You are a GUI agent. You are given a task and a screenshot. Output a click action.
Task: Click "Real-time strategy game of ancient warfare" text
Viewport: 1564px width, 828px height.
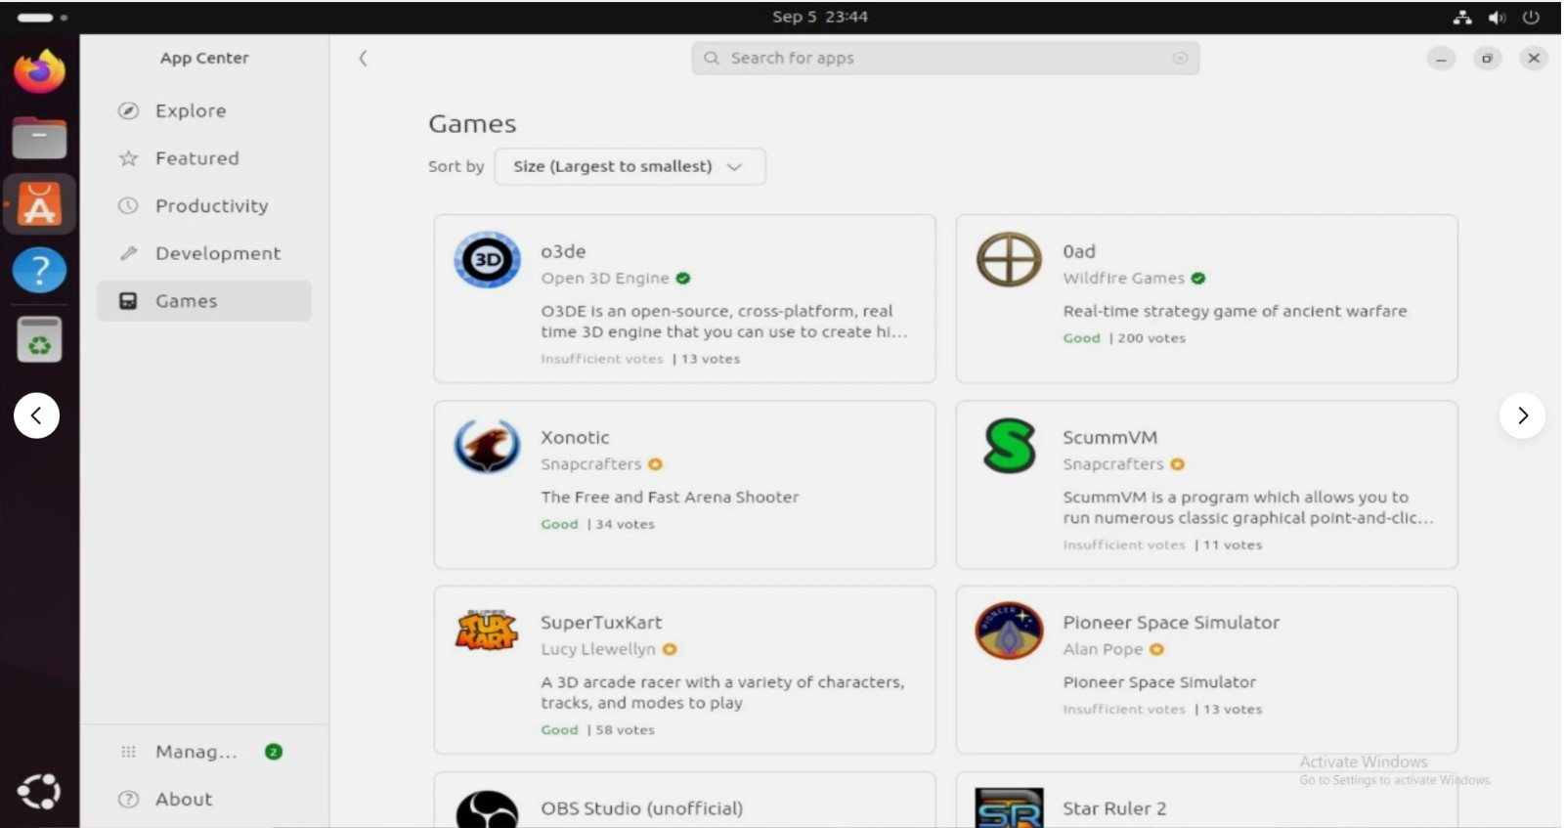(1235, 311)
